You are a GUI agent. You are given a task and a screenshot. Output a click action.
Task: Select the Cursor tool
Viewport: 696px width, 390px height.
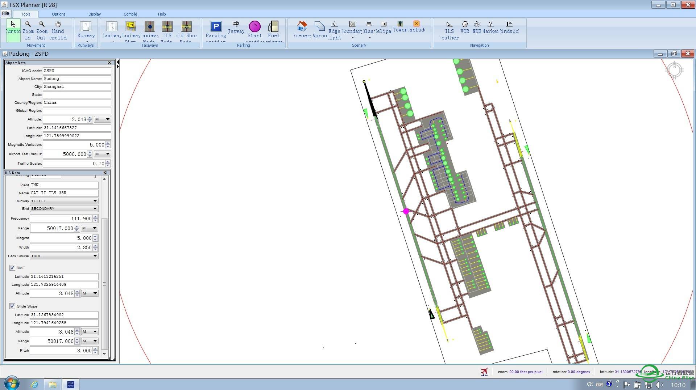13,31
